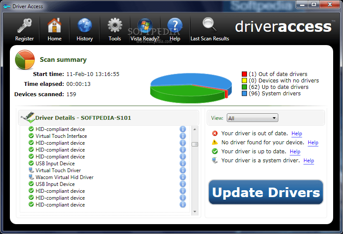Screen dimensions: 343x234
Task: Click red out-of-date status icon in legend
Action: [x=215, y=133]
